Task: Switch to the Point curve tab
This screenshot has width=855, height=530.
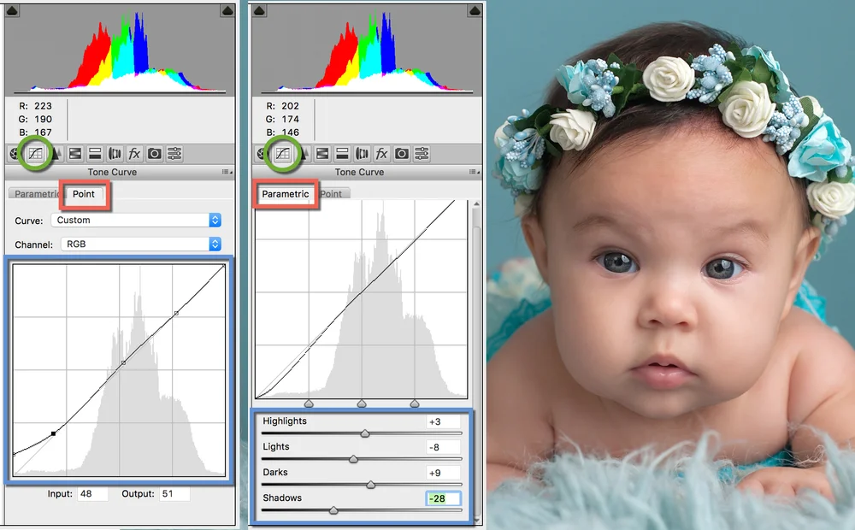Action: 85,195
